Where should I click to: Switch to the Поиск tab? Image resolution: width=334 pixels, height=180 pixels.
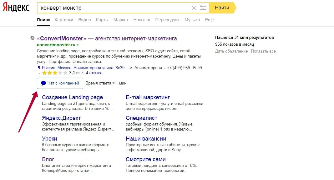43,20
